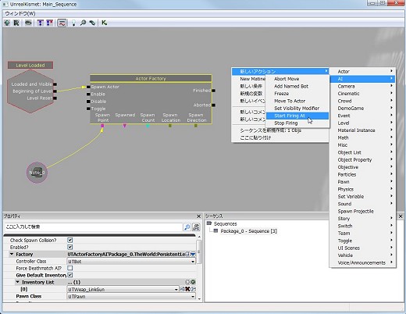Click the lightbulb toolbar icon

click(73, 23)
